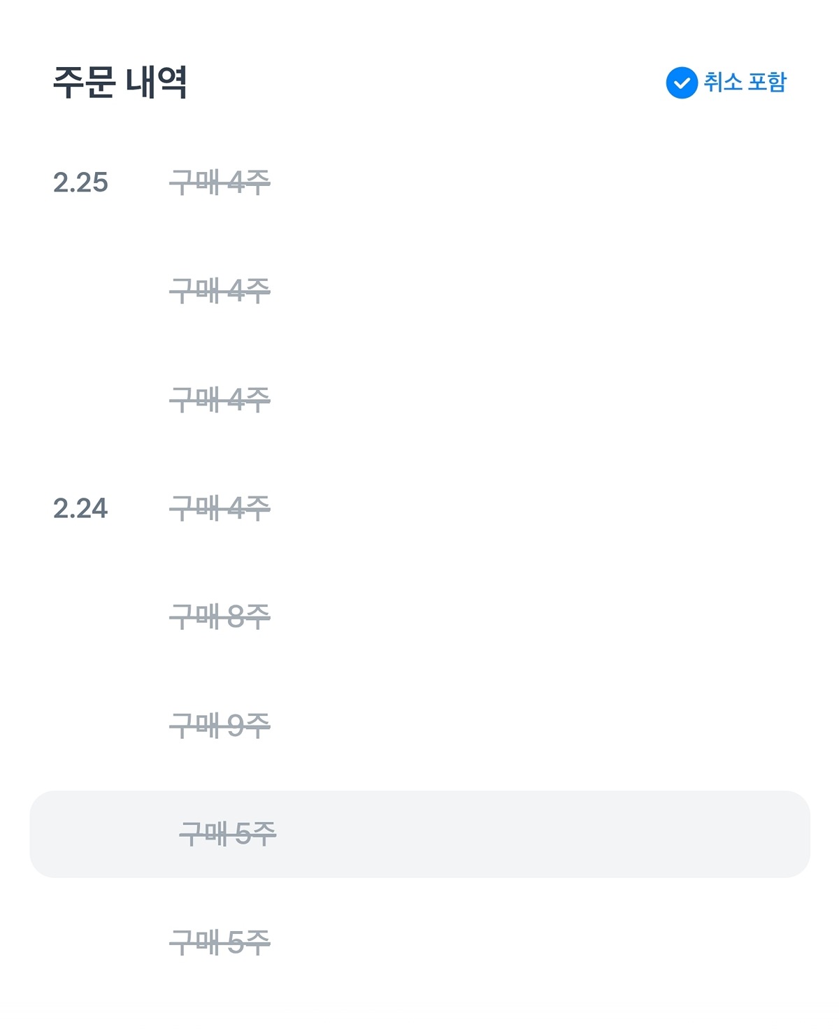Screen dimensions: 839x1029
Task: Click the 구매 8주 cancelled order
Action: coord(220,617)
